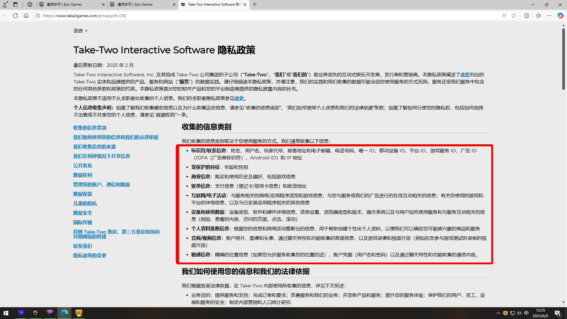Open the yellow owl app on taskbar
This screenshot has width=567, height=319.
click(x=79, y=313)
